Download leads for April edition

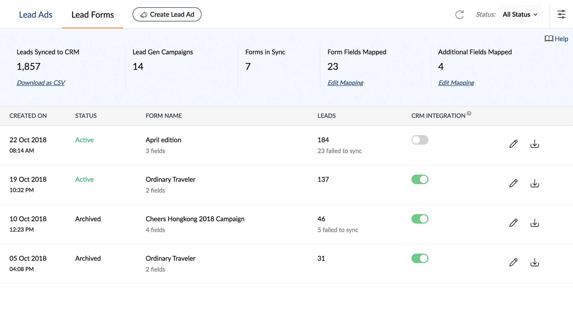[535, 144]
